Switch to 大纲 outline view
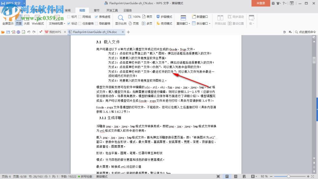Viewport: 318px width, 179px height. pos(27,20)
